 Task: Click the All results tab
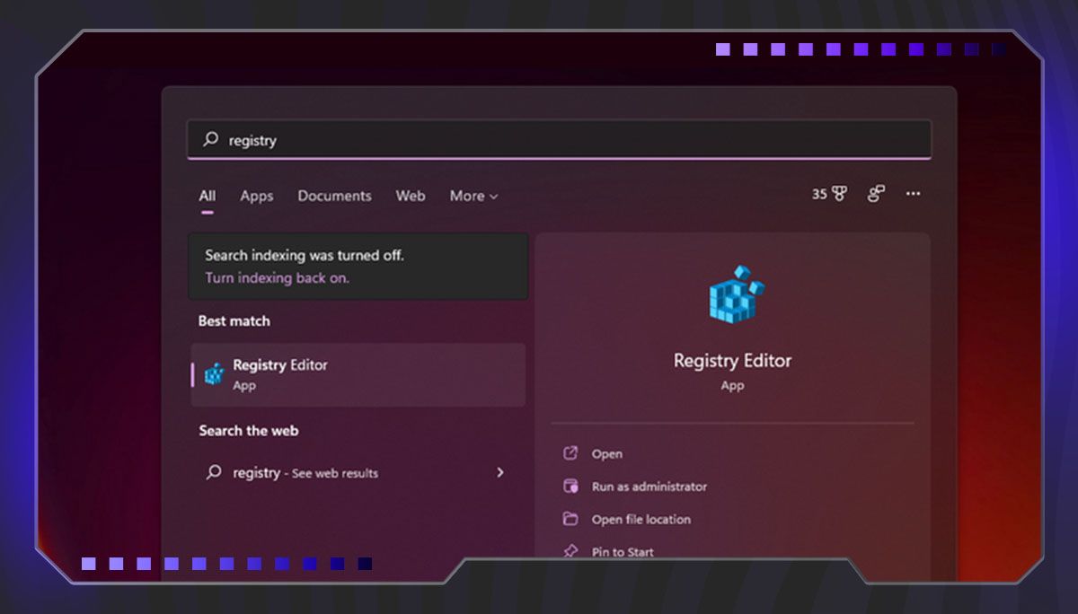207,196
